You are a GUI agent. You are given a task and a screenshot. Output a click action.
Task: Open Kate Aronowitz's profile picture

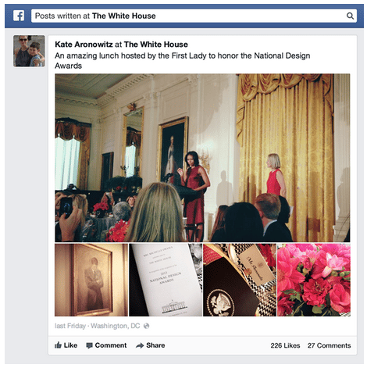pos(29,51)
